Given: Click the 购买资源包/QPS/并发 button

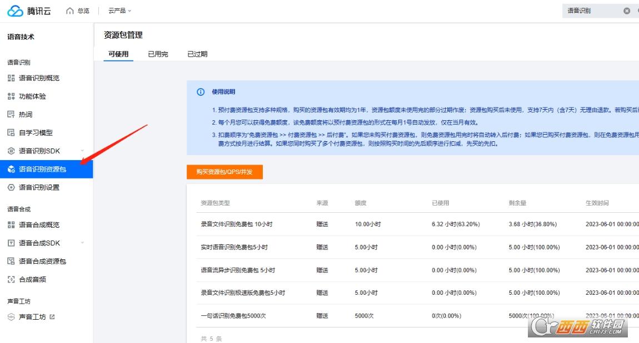Looking at the screenshot, I should (224, 172).
